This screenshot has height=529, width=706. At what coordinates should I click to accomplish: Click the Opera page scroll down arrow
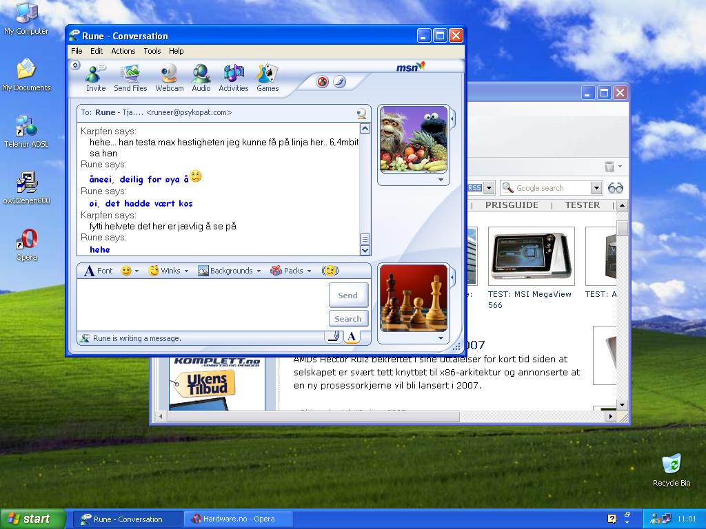(622, 405)
